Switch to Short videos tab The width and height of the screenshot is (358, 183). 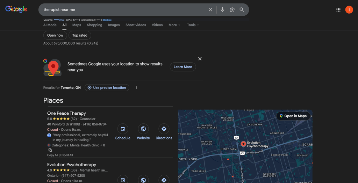136,25
